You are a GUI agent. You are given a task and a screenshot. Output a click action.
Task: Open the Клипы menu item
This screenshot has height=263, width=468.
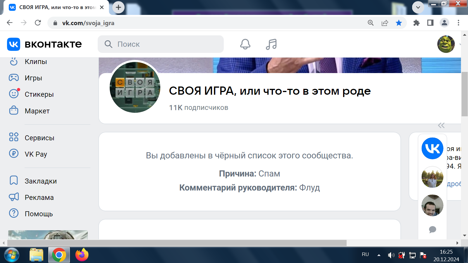click(x=36, y=62)
